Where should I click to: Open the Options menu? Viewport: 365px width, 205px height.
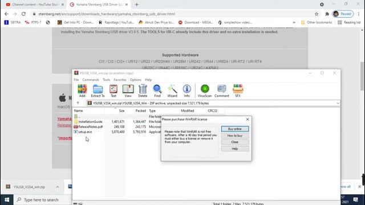tap(136, 80)
